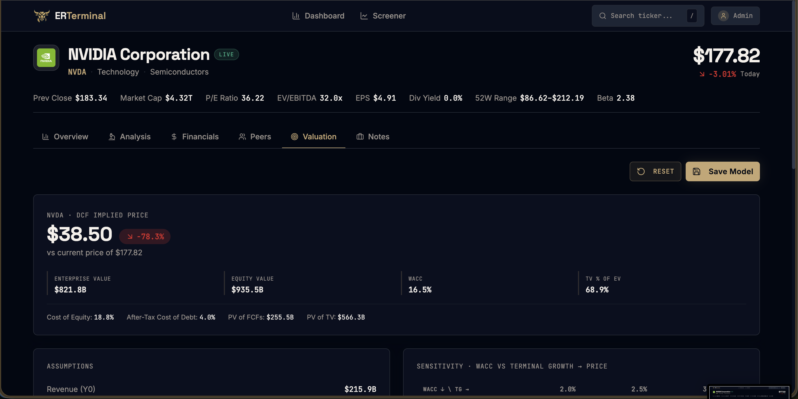The image size is (798, 399).
Task: Switch to the Financials tab
Action: pos(195,137)
